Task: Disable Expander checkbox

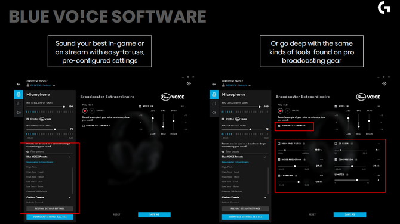Action: [279, 175]
